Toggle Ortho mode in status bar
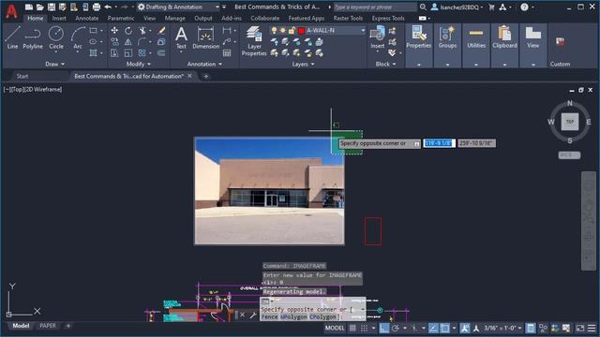600x337 pixels. (x=383, y=328)
